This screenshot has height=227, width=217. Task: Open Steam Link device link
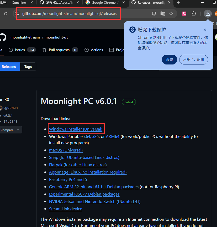(x=66, y=209)
